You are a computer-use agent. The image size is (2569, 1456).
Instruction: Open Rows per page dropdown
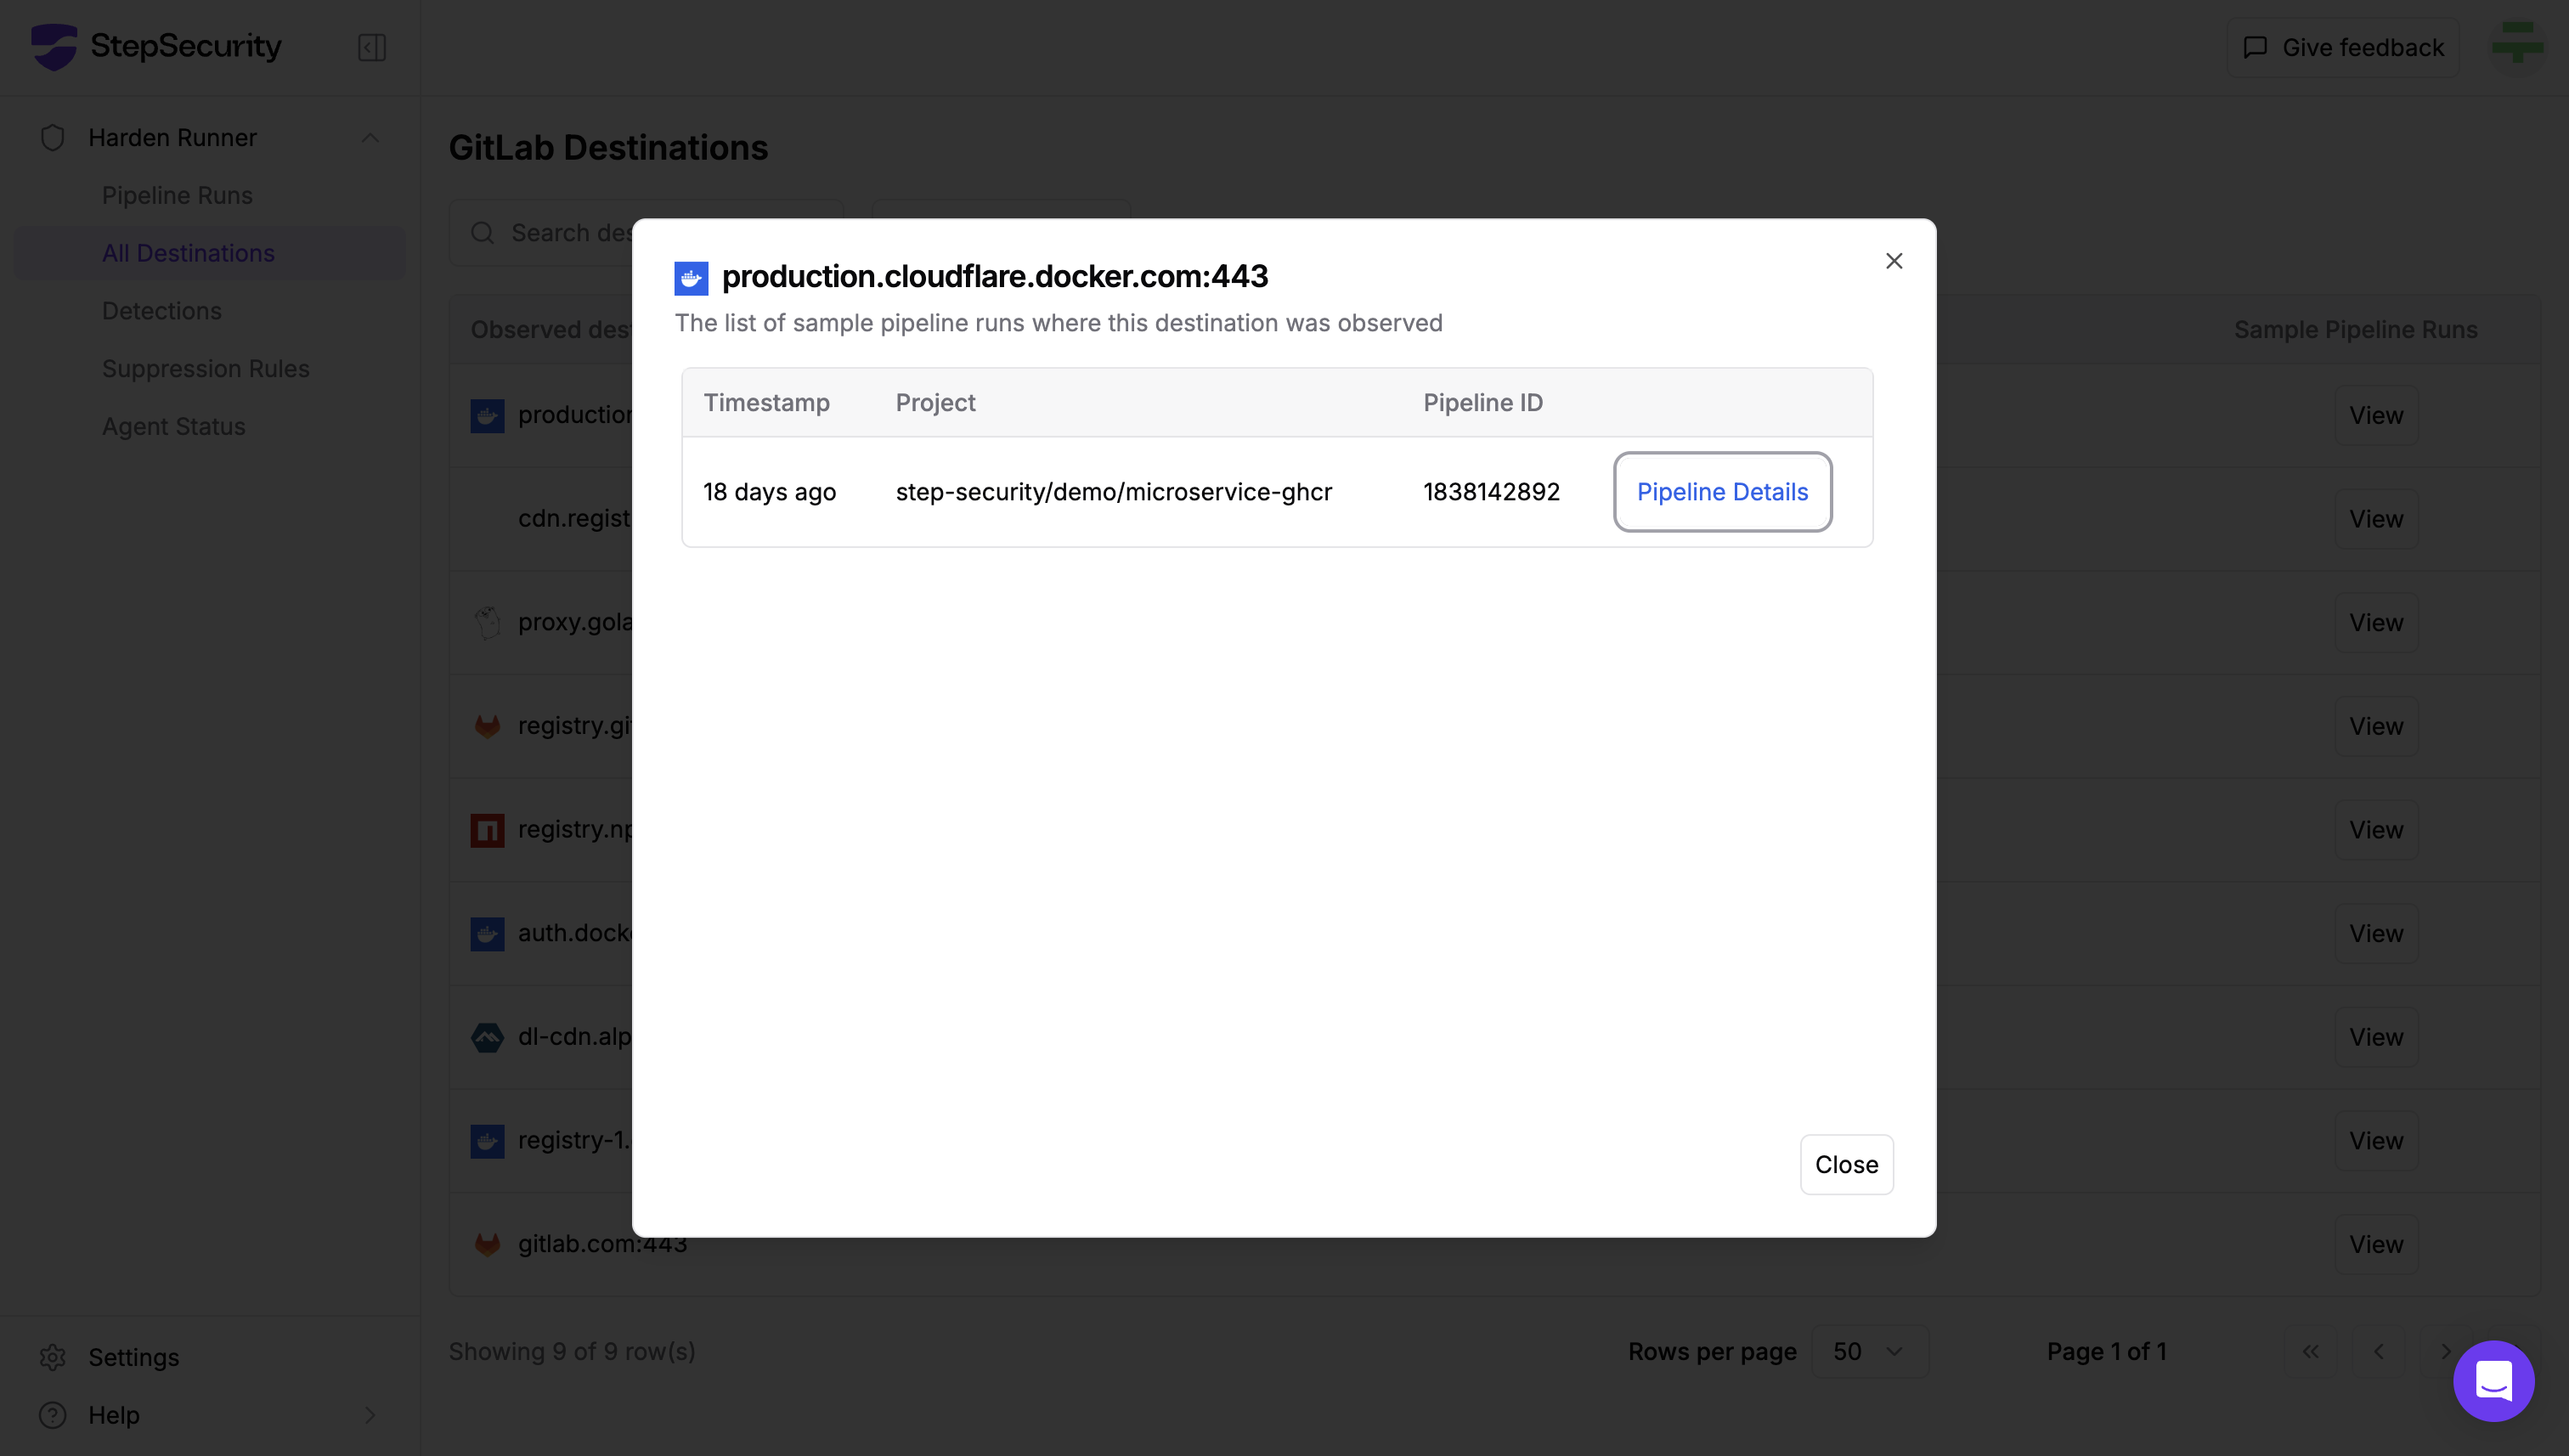(1868, 1351)
